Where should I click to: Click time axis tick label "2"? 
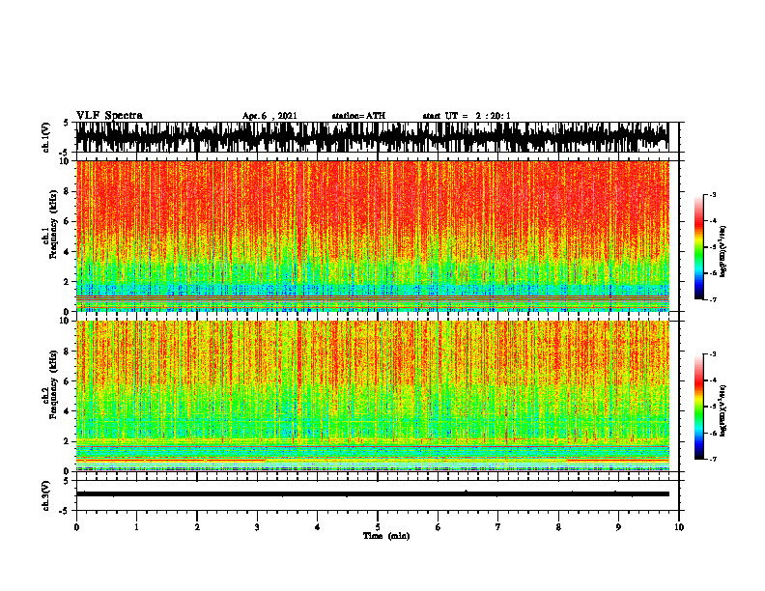pos(197,527)
